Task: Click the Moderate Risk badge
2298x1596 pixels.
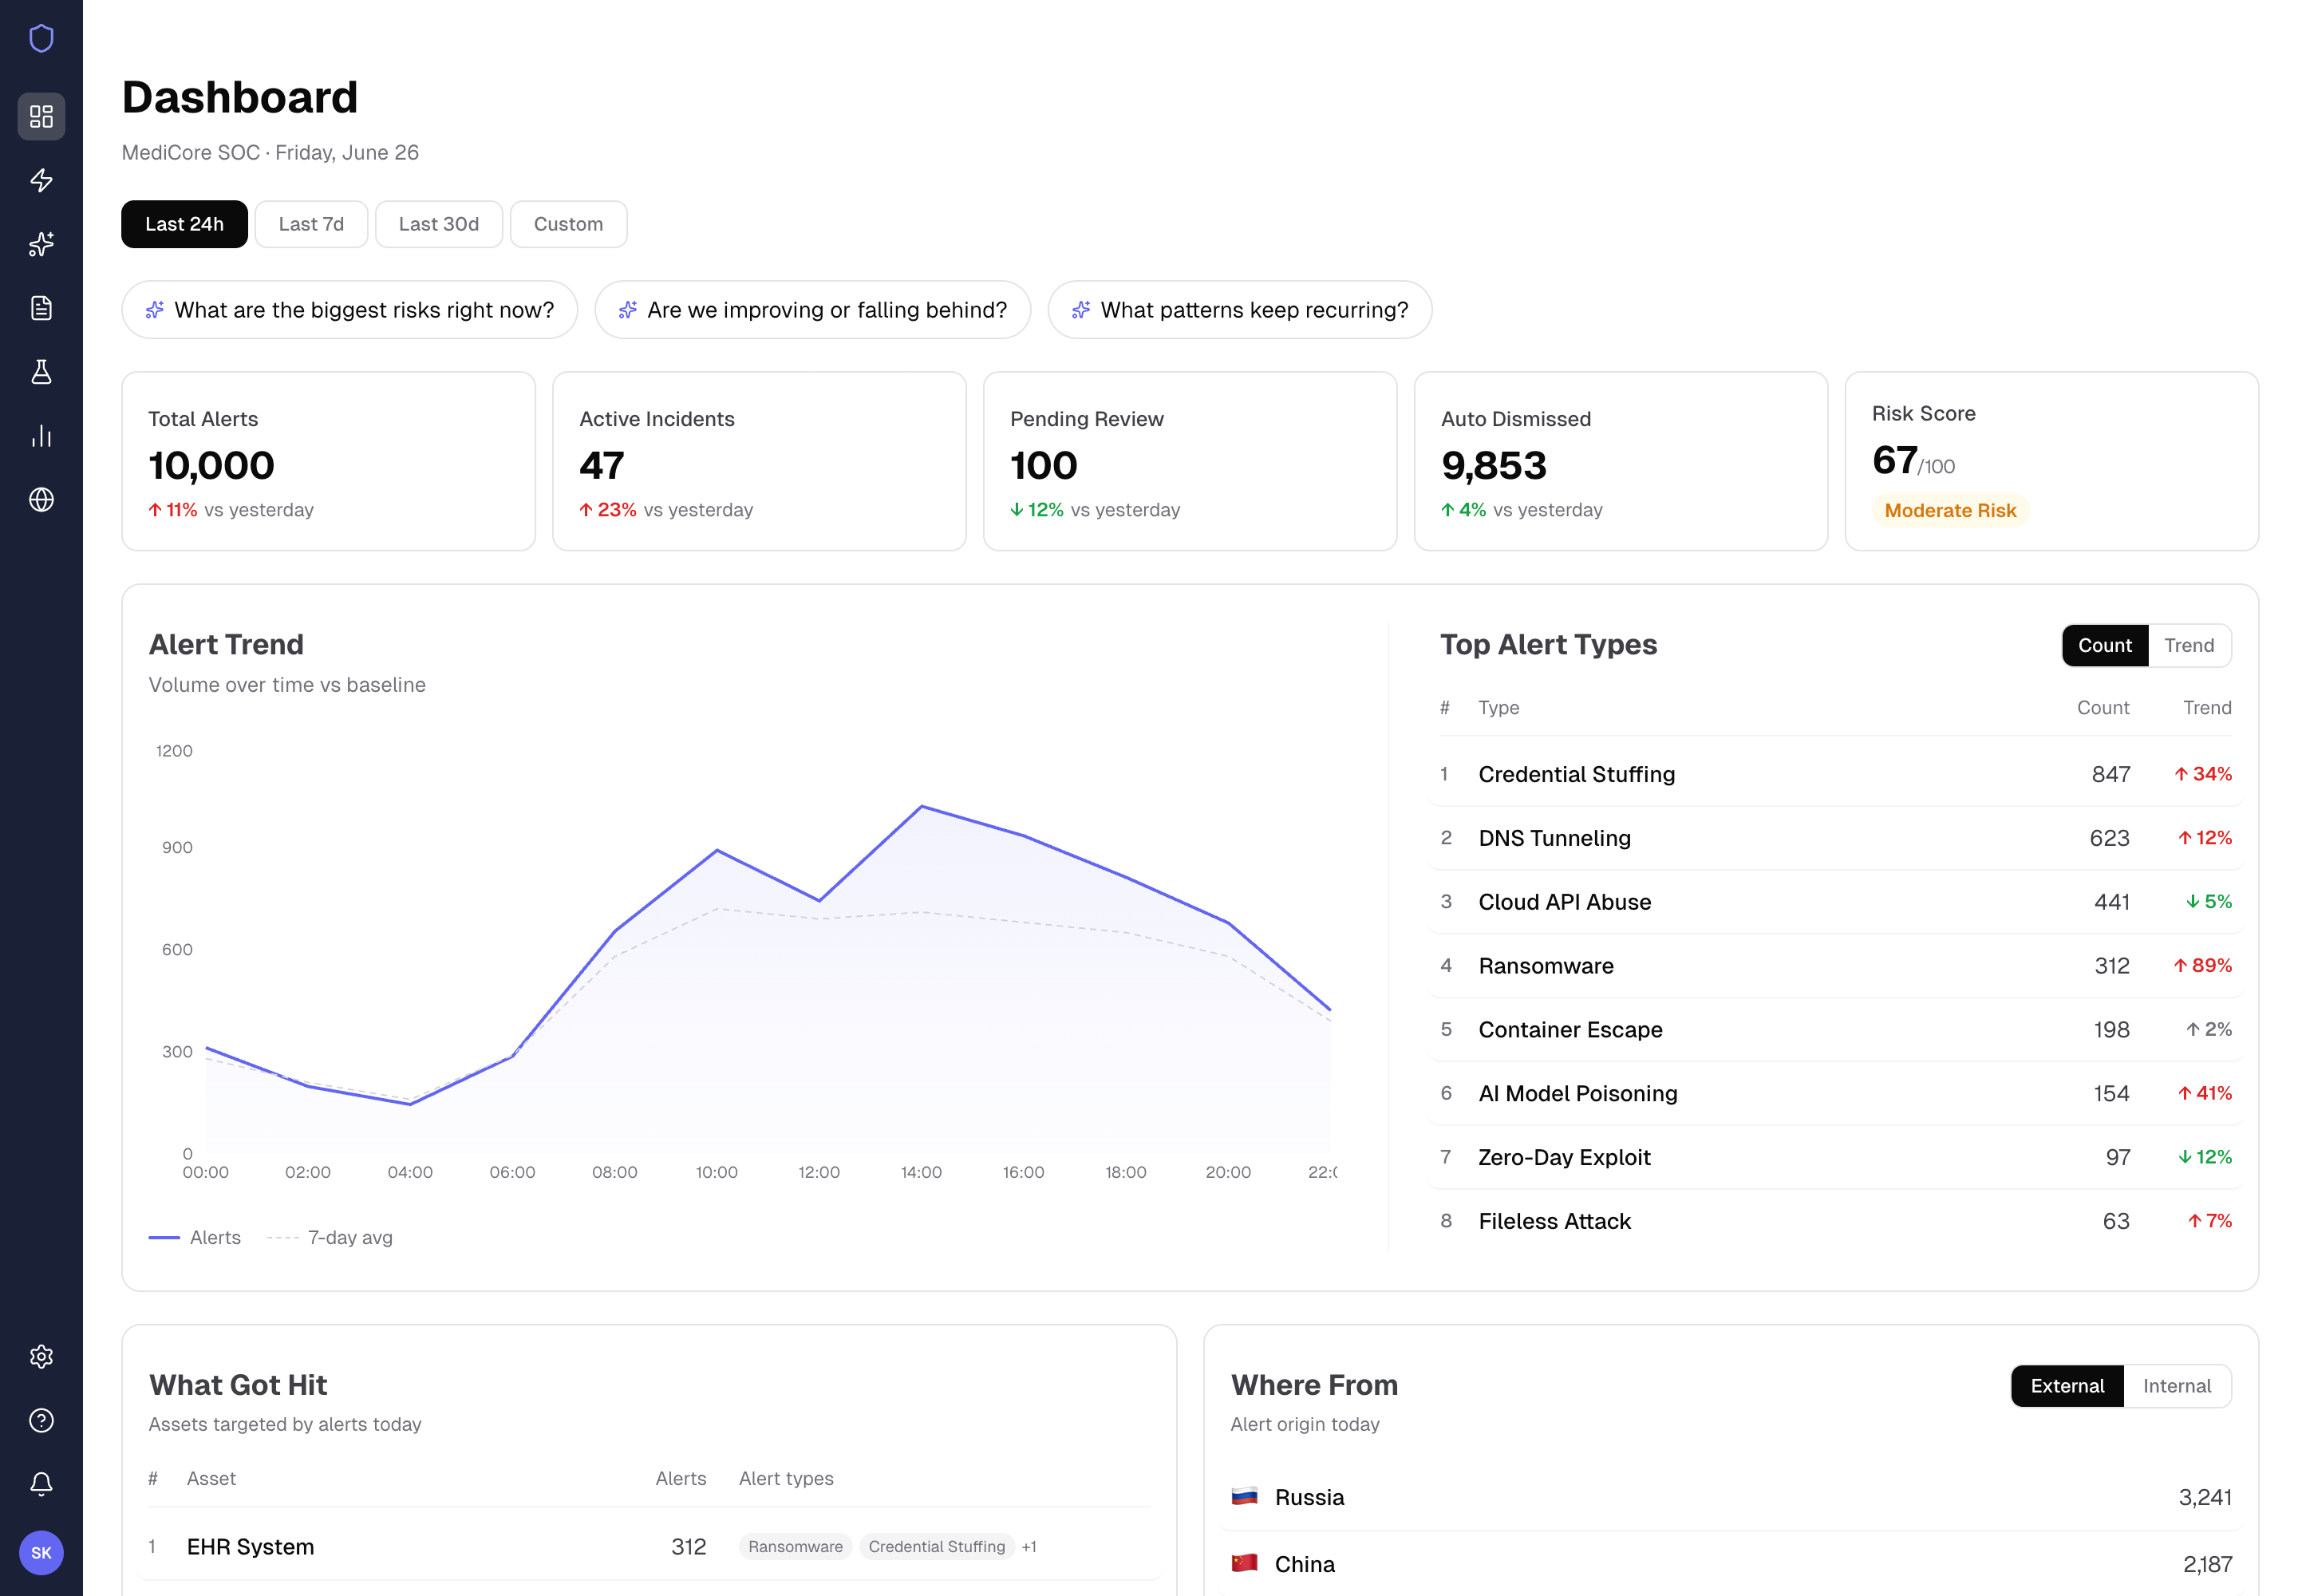Action: (1950, 510)
